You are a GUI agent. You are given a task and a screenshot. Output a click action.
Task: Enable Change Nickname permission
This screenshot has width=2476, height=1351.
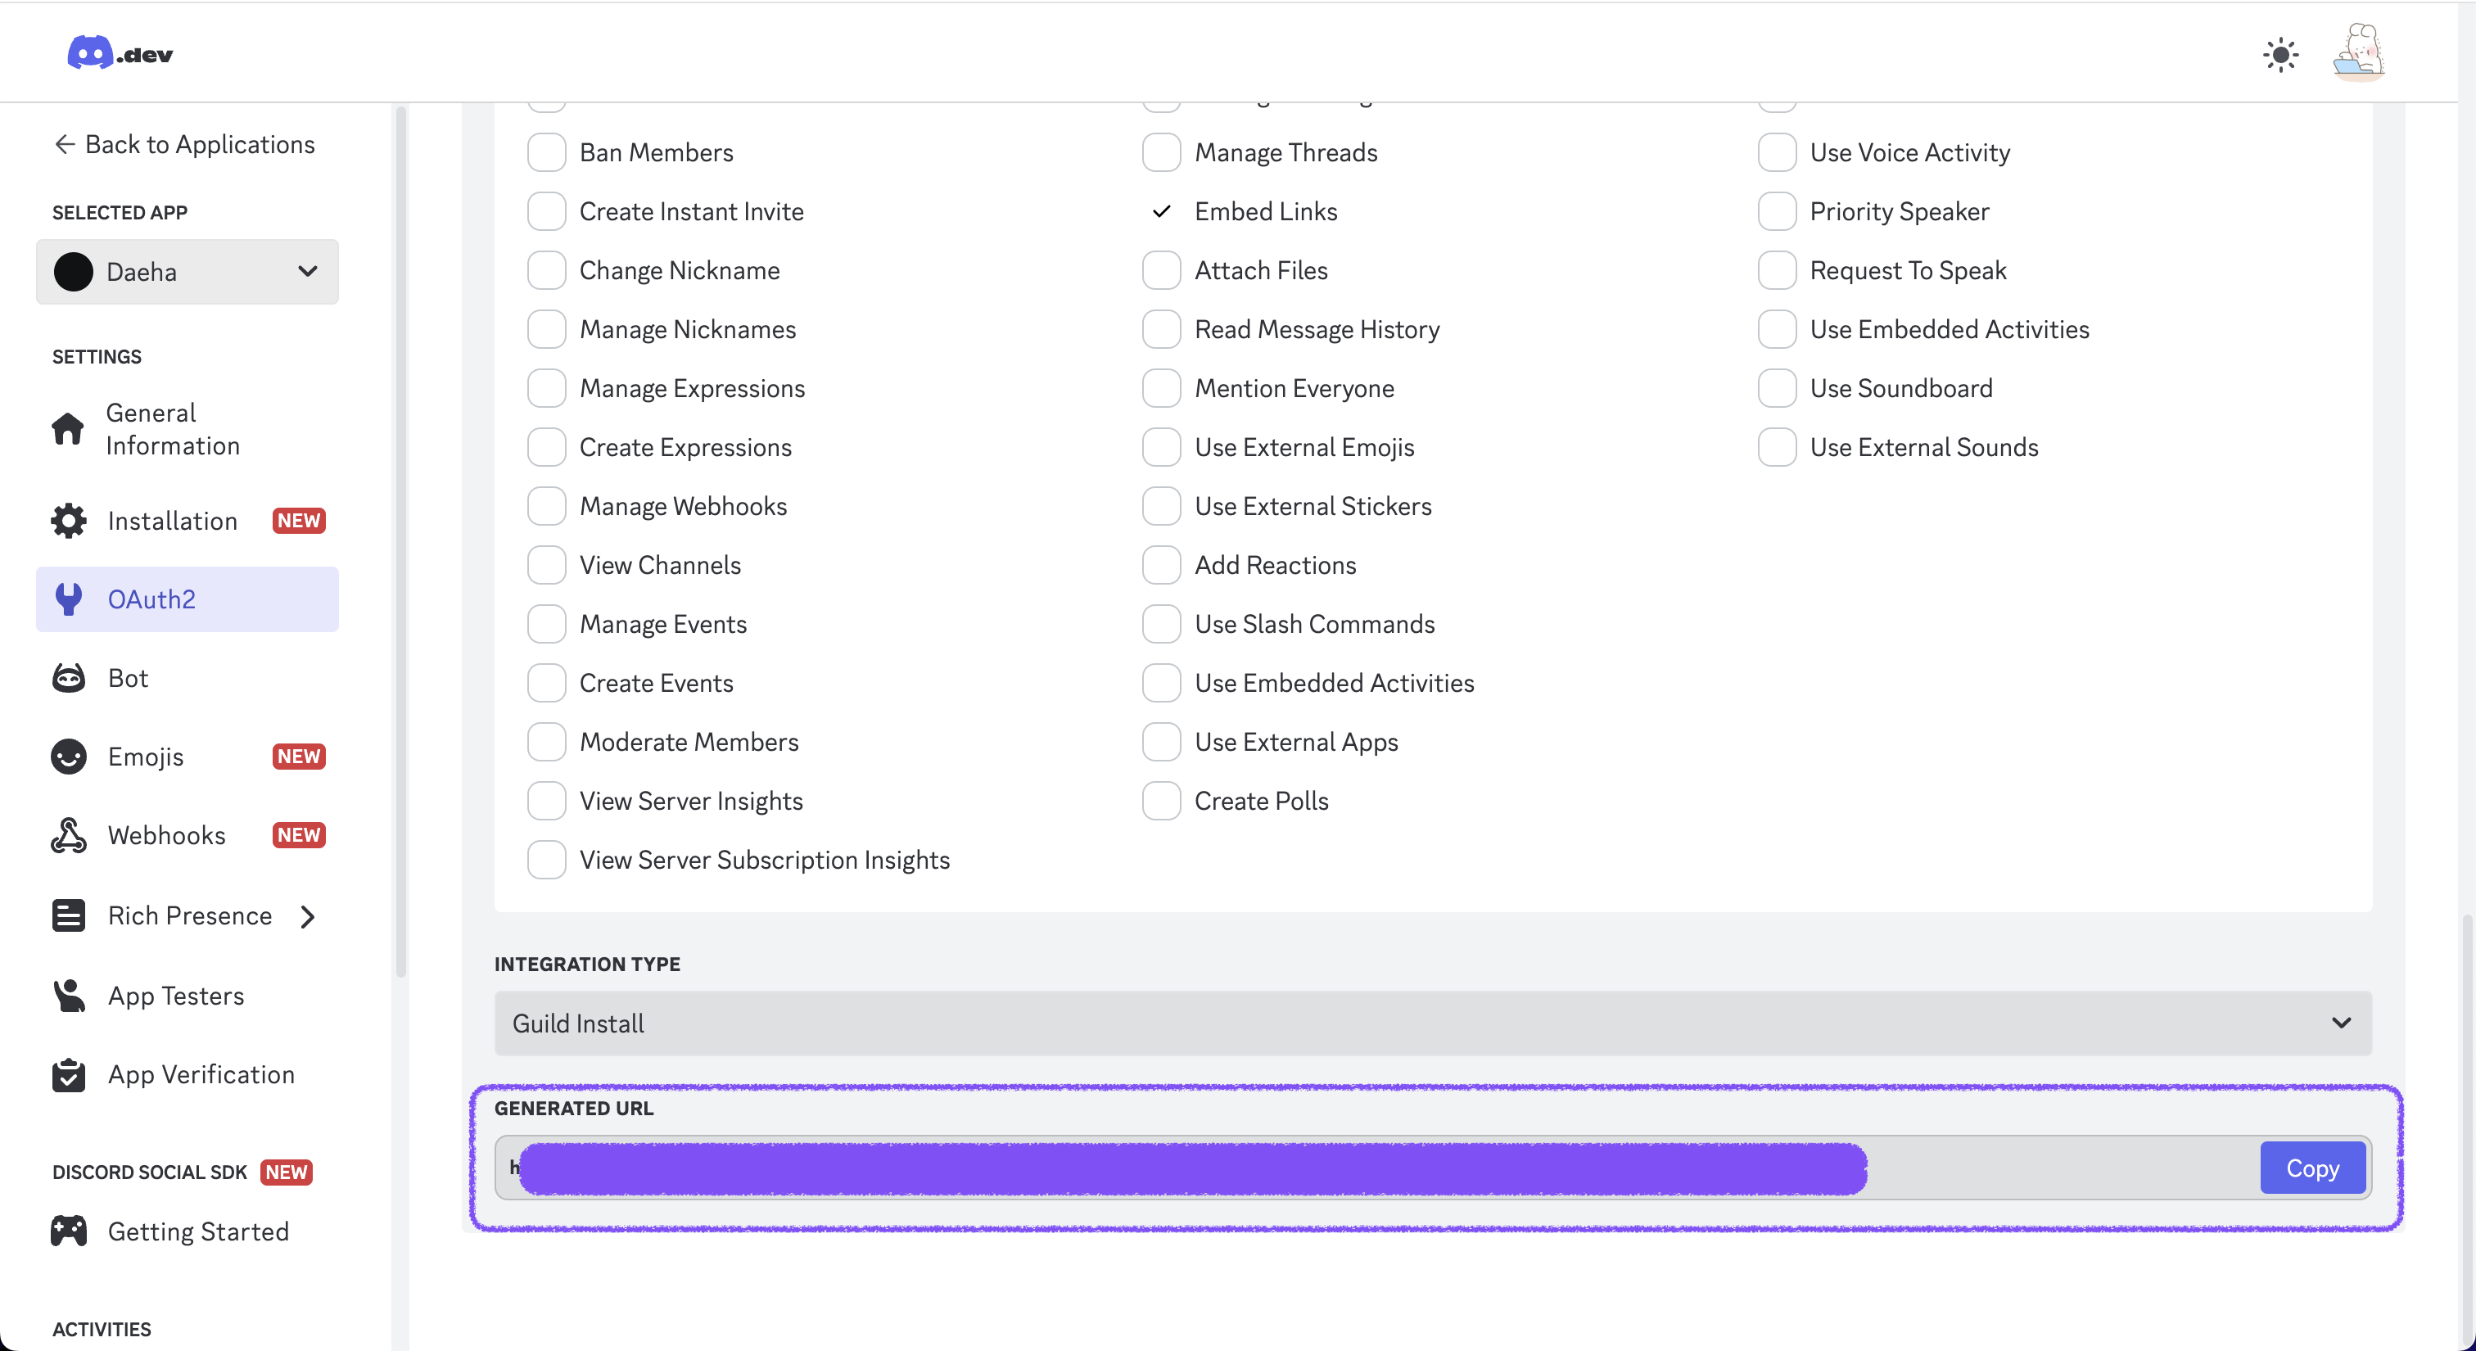pyautogui.click(x=546, y=270)
